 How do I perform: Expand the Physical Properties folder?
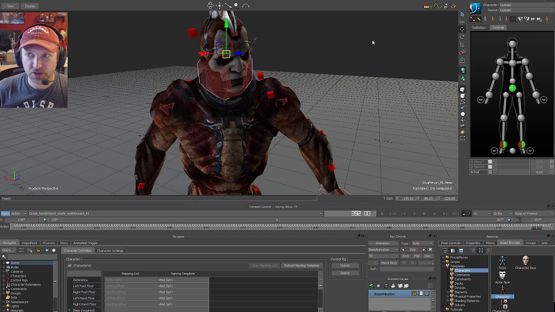(447, 296)
